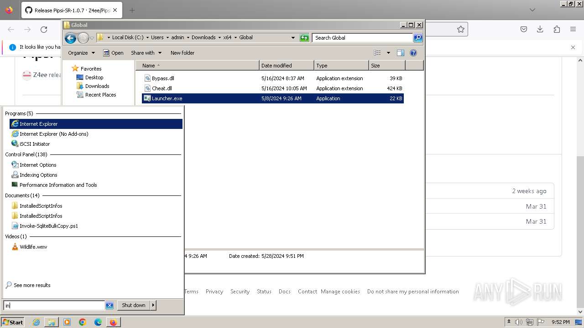Open Internet Explorer from the taskbar
Screen dimensions: 584x328
(x=36, y=322)
